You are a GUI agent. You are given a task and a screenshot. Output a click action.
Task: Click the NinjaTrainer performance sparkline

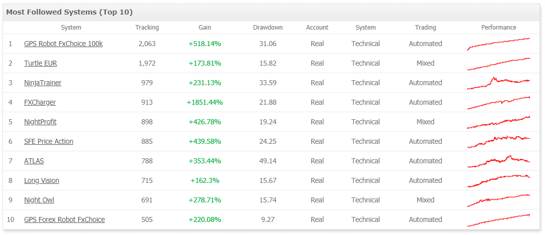498,83
